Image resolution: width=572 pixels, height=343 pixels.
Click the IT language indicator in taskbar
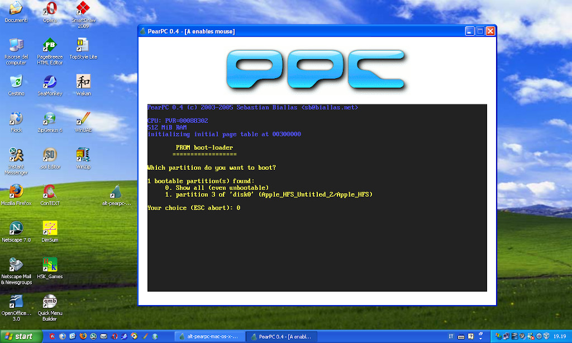pos(451,336)
